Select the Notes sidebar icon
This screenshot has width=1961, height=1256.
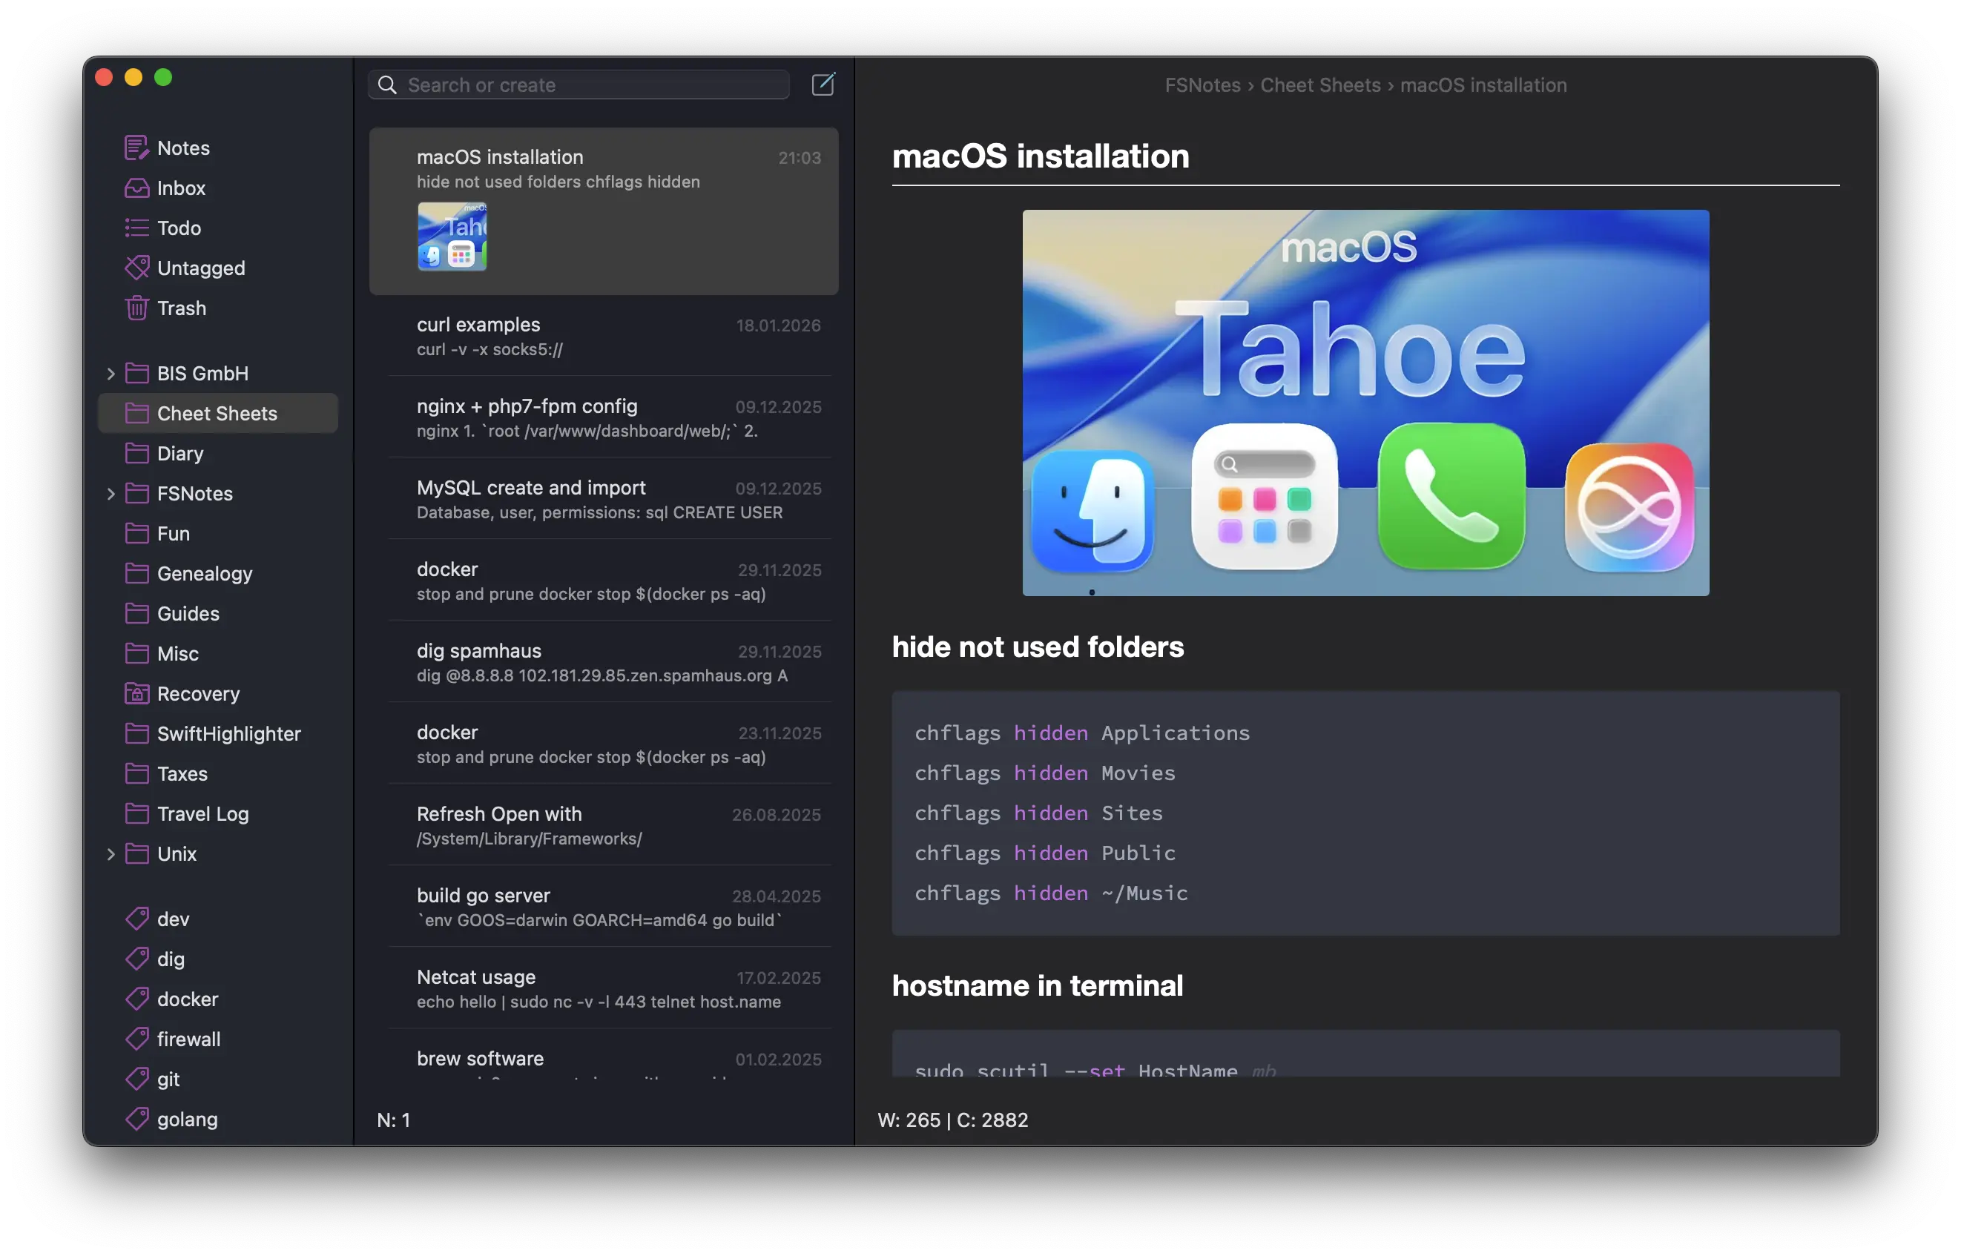136,148
